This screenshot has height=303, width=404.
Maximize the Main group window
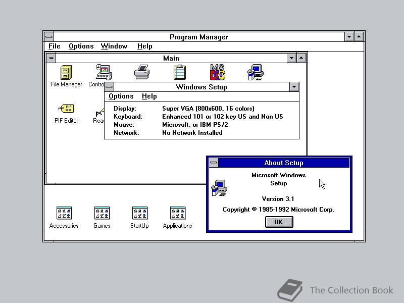(301, 58)
